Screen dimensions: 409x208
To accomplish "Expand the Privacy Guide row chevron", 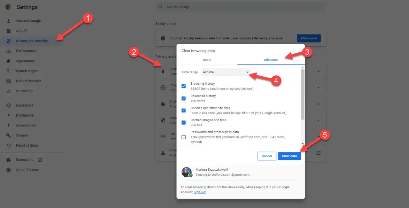I will coord(318,88).
